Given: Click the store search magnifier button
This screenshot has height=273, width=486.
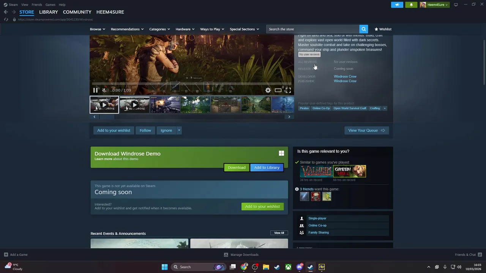Looking at the screenshot, I should (x=364, y=29).
